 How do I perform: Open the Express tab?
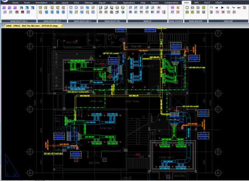click(155, 3)
